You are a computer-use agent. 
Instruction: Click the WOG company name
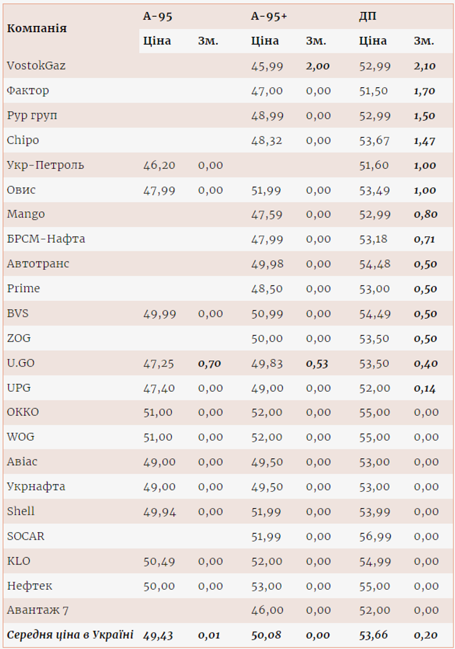tap(21, 437)
